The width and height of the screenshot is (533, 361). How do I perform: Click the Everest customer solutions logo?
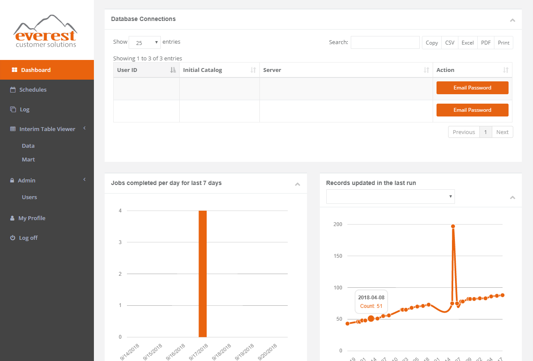pyautogui.click(x=46, y=31)
